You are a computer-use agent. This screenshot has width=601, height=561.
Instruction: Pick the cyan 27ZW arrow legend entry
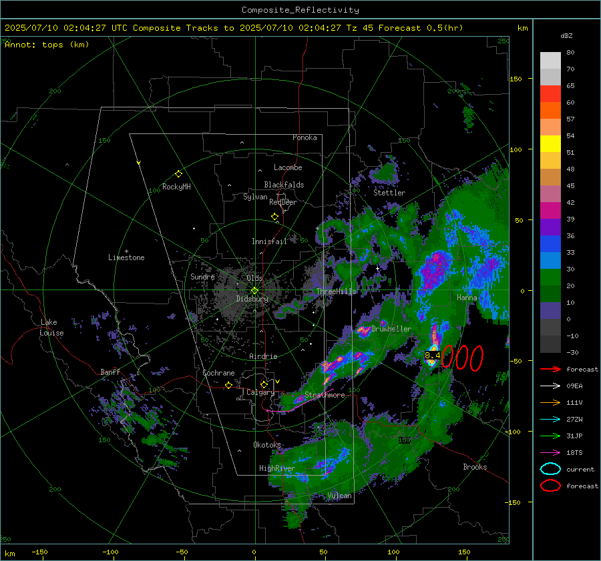tap(550, 420)
